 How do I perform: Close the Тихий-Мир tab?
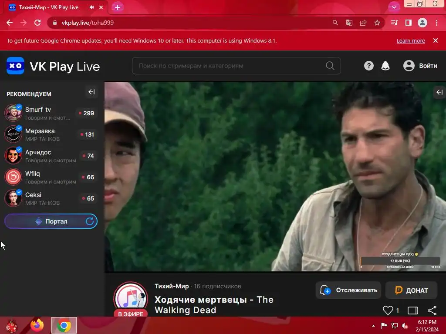(x=101, y=7)
